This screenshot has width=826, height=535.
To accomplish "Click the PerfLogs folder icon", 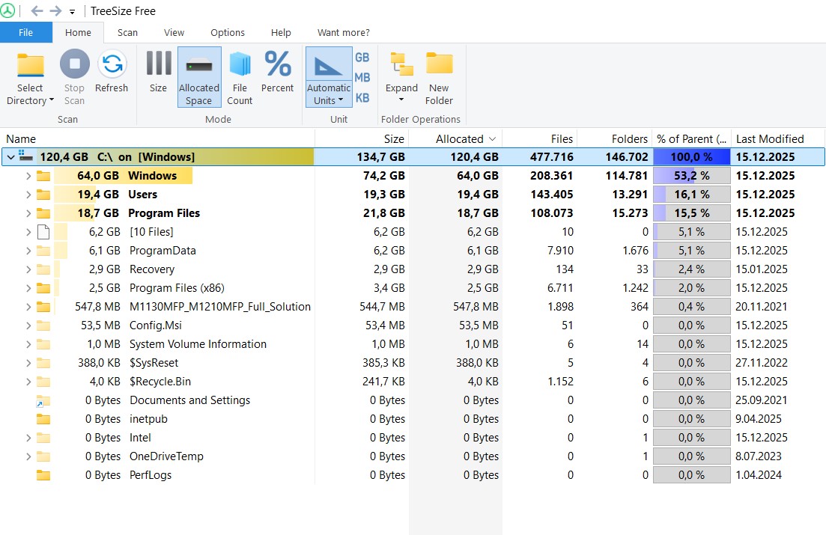I will click(x=43, y=475).
